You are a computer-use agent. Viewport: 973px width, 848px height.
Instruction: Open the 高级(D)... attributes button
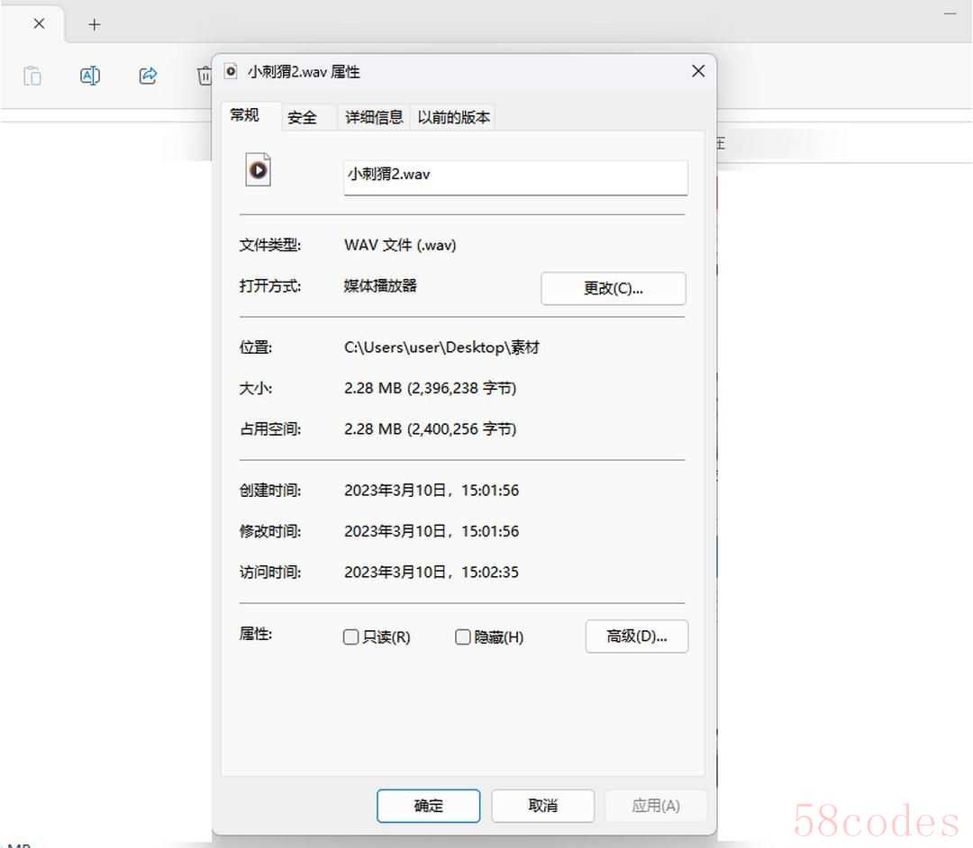pyautogui.click(x=637, y=636)
